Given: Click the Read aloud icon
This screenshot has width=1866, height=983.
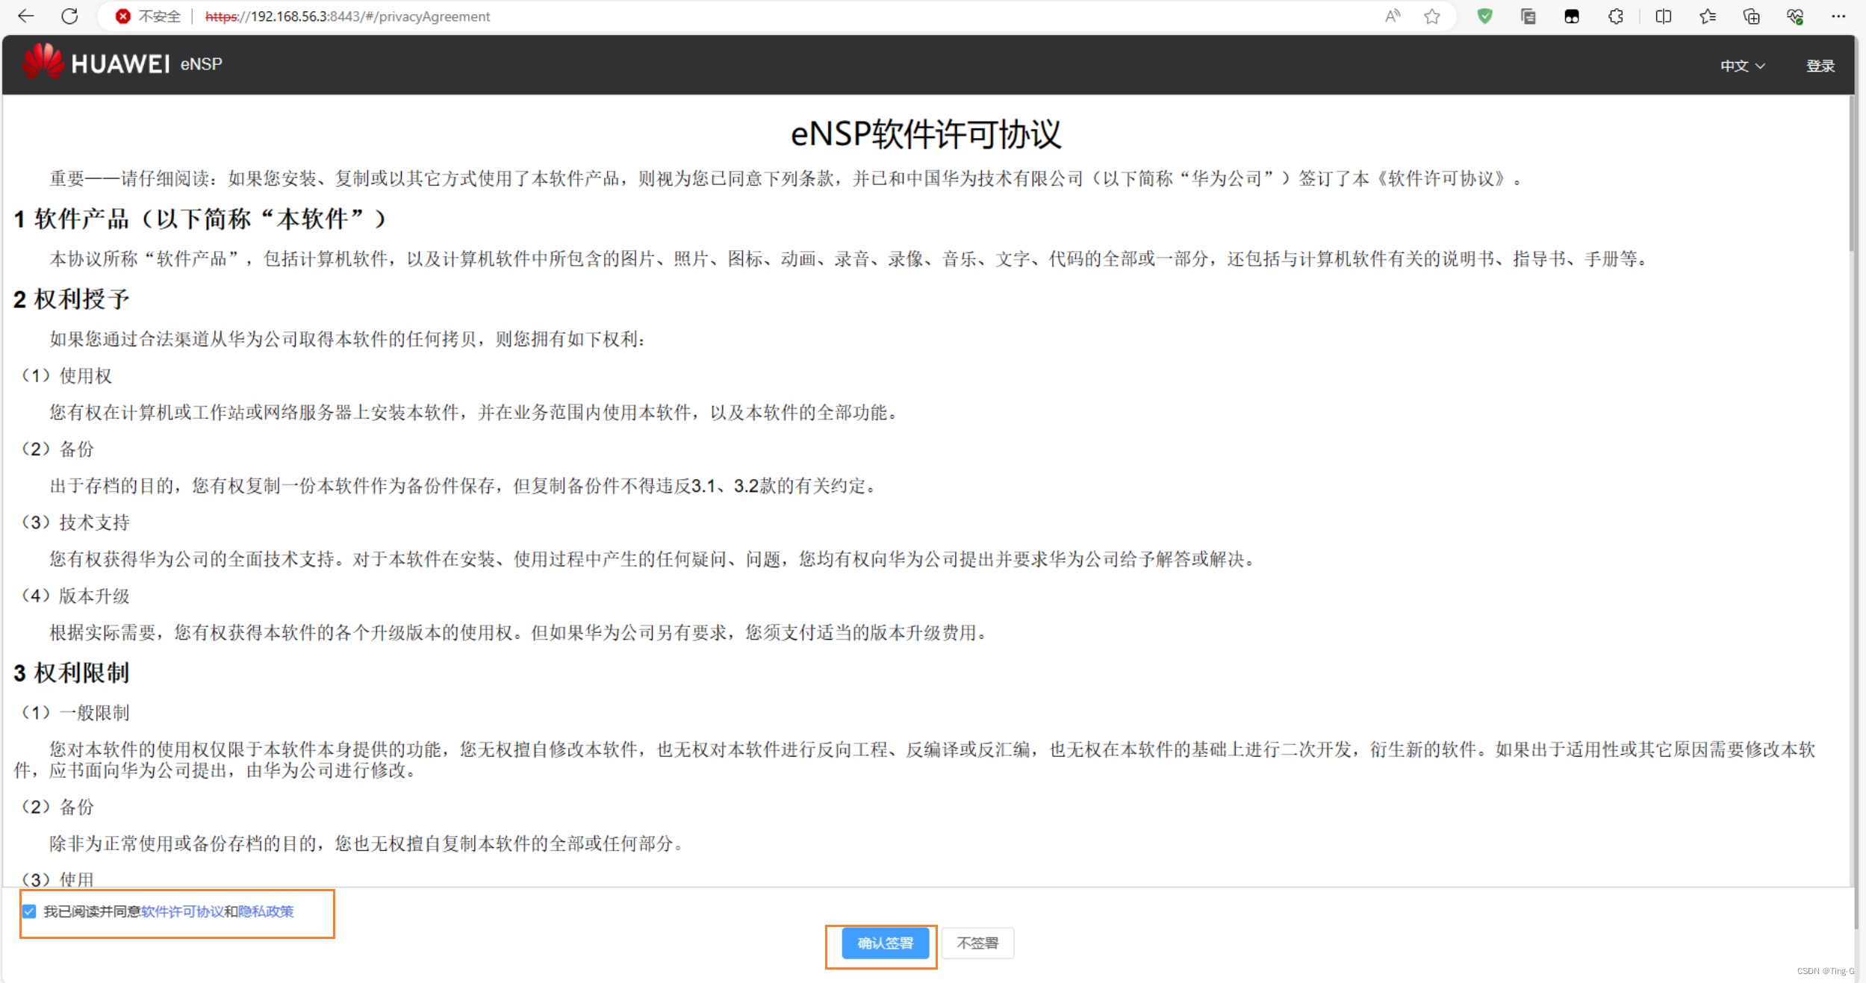Looking at the screenshot, I should pyautogui.click(x=1392, y=16).
